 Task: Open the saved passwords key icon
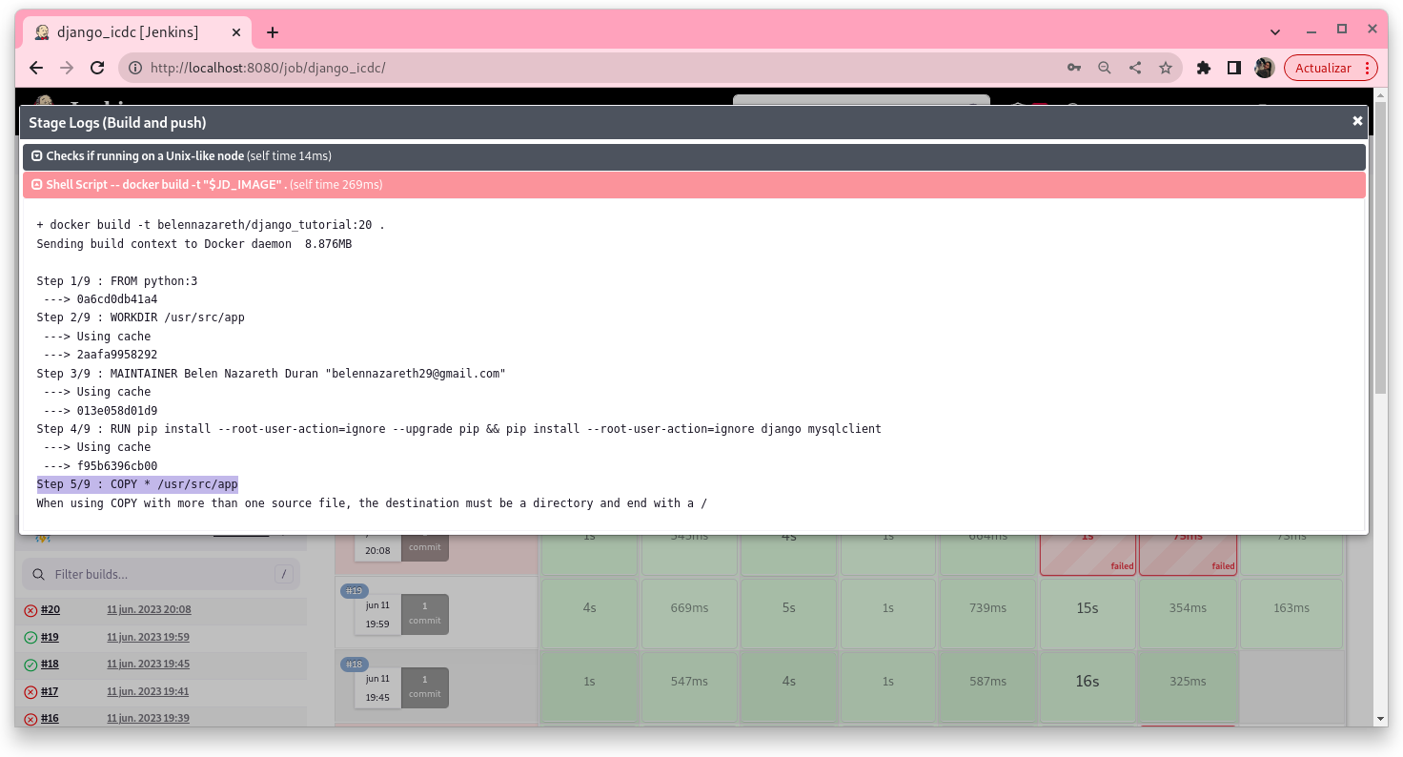pos(1074,68)
